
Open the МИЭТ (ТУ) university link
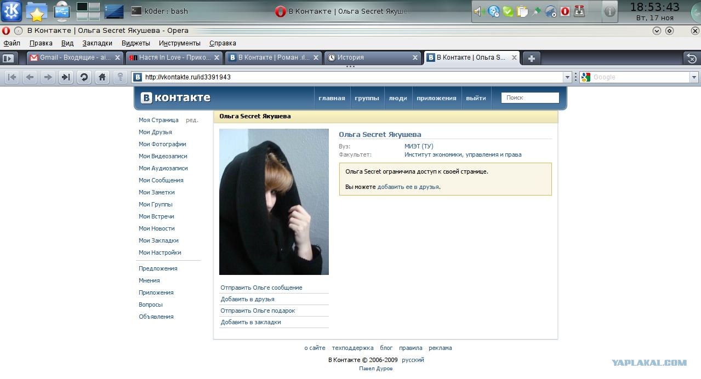tap(419, 146)
